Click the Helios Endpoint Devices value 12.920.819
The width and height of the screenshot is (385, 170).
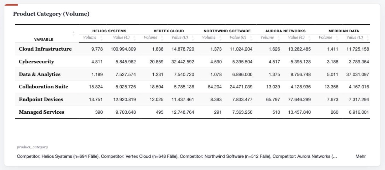[124, 99]
